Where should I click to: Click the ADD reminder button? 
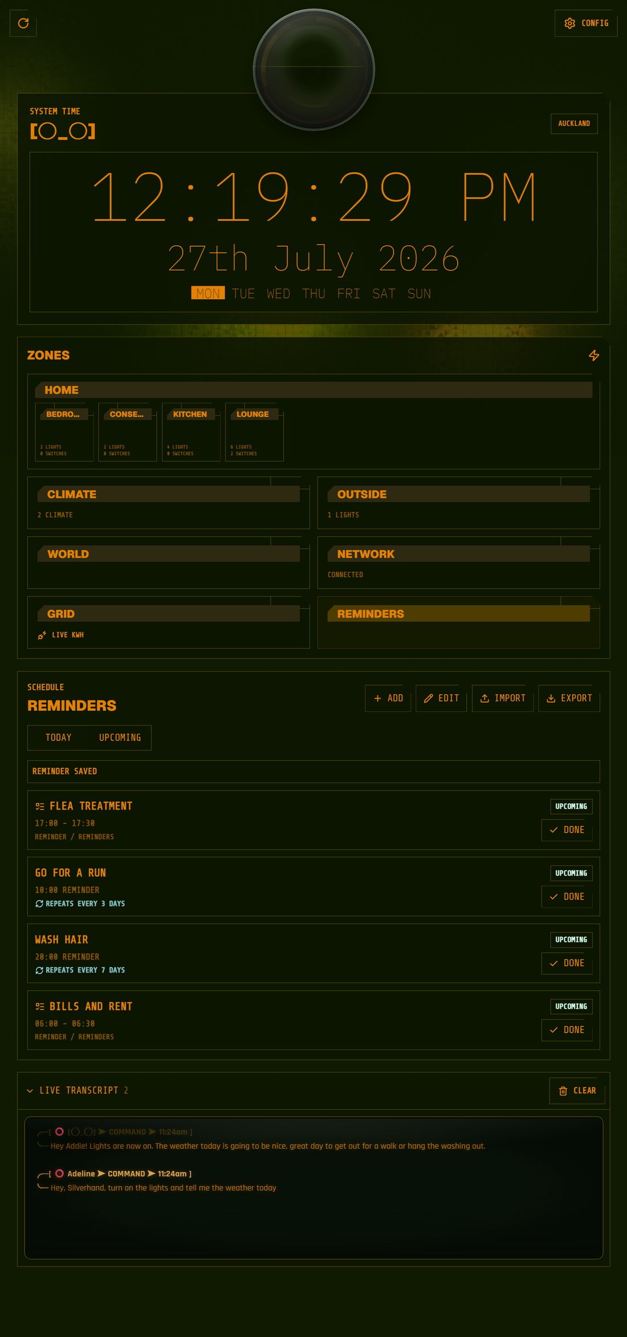tap(388, 698)
